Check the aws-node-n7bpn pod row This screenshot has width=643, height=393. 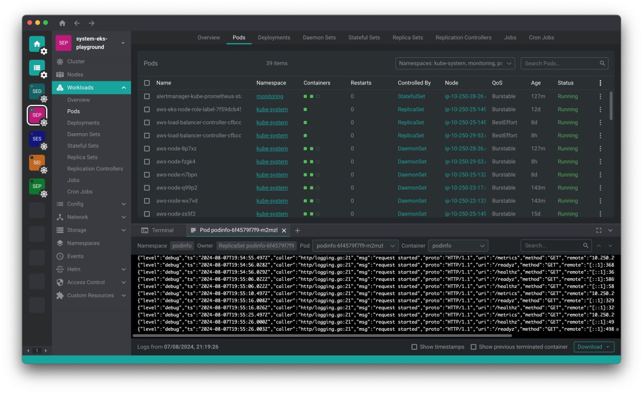pos(147,175)
